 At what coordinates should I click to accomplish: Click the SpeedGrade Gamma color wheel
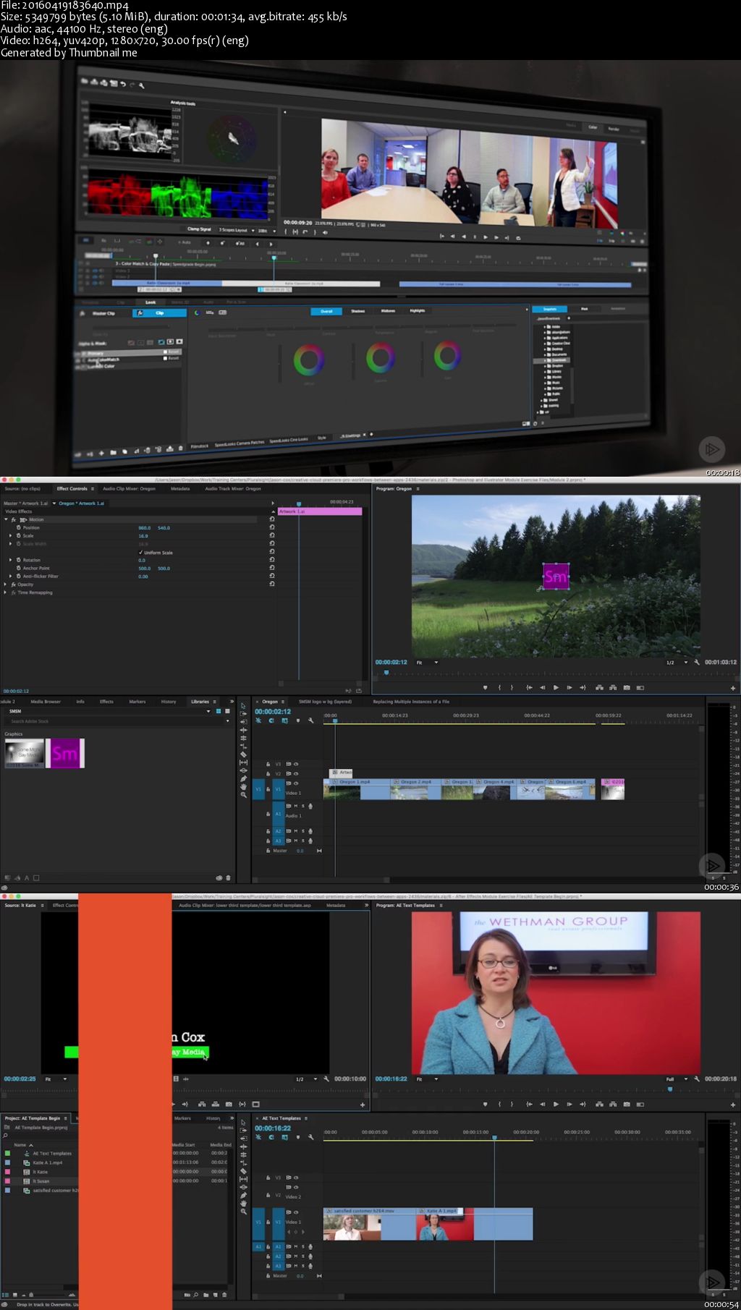click(380, 357)
